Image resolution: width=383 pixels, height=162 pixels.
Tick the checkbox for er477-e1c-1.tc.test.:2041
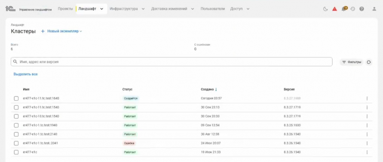pos(16,143)
